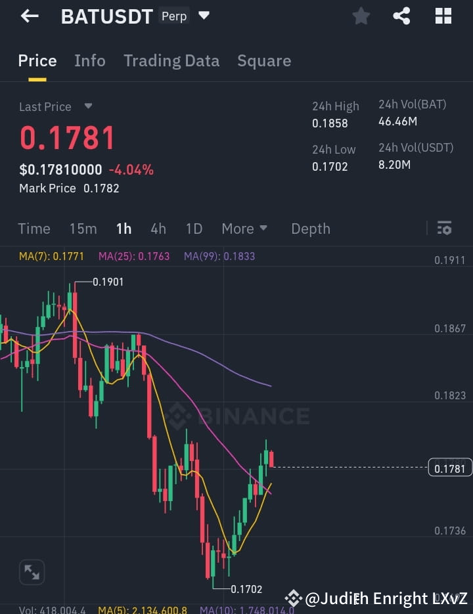Open chart settings via the gear-list icon

[444, 228]
